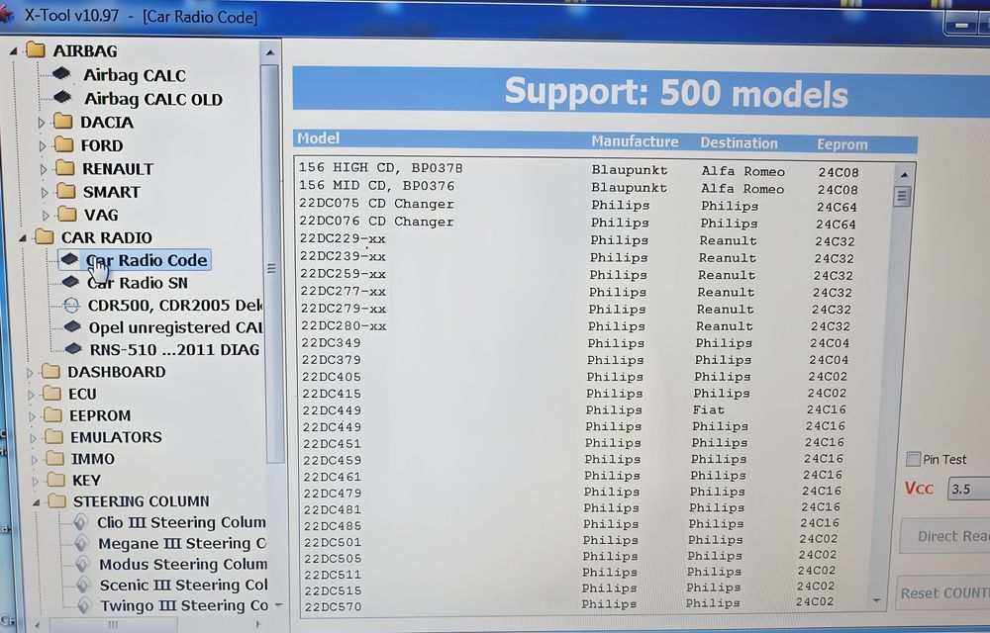Click the model list scroll-up arrow
Screen dimensions: 990x633
point(904,174)
